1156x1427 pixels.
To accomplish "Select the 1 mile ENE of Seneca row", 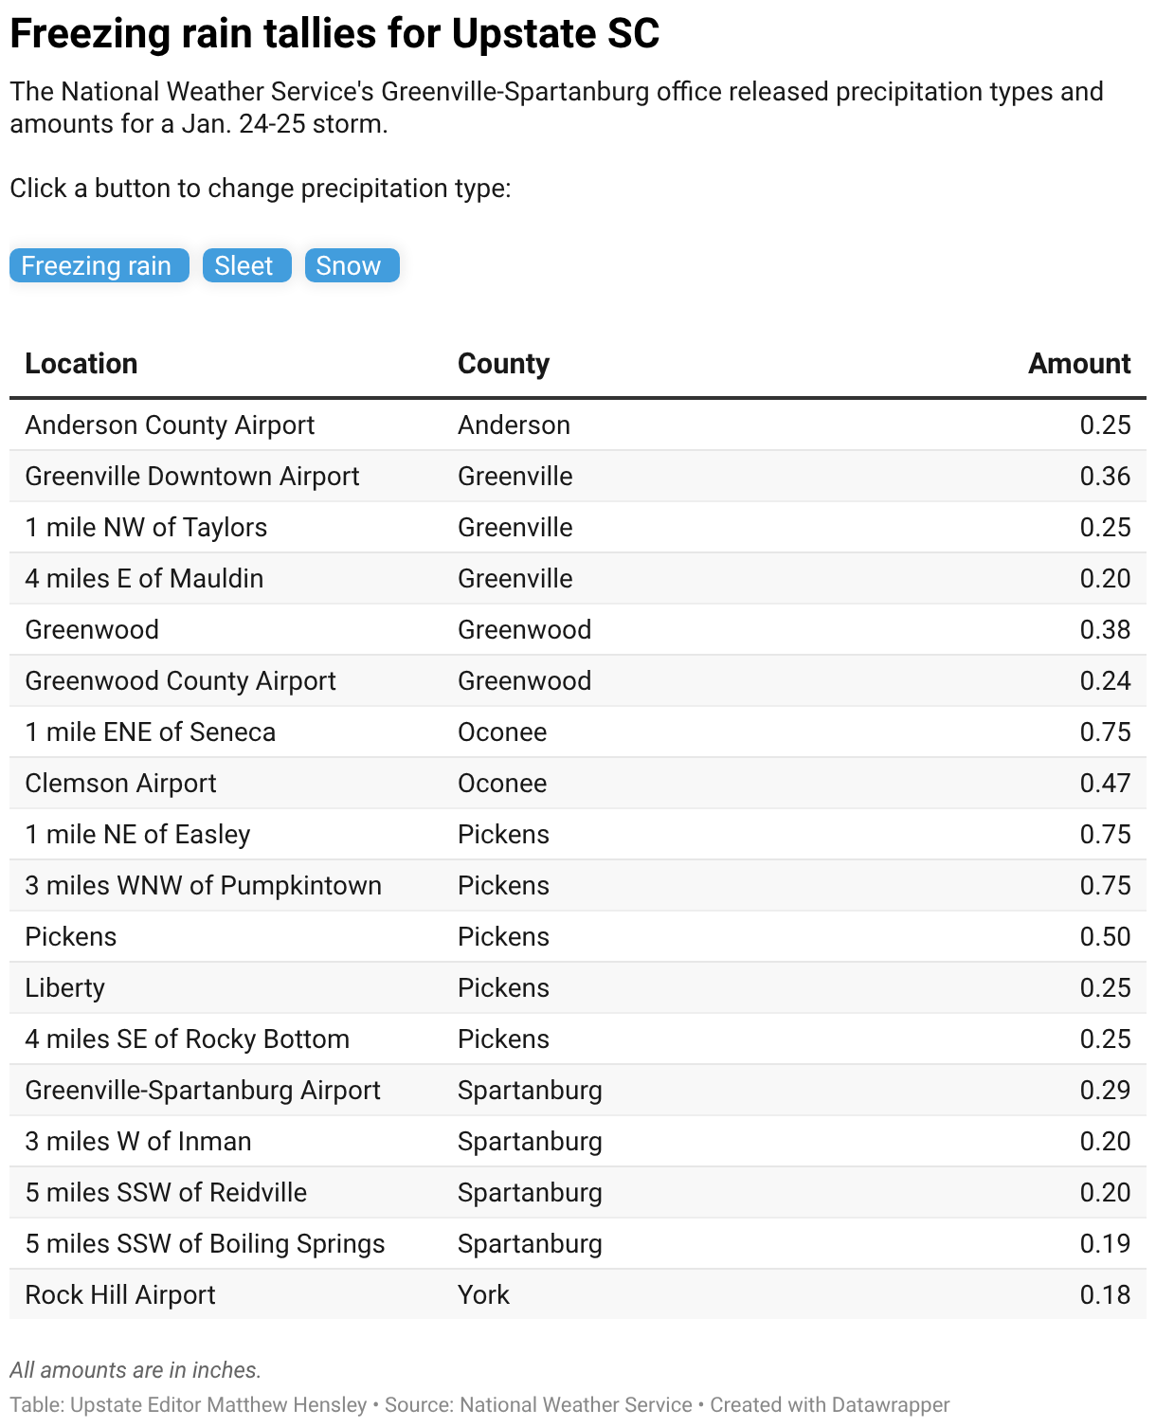I will pos(578,732).
